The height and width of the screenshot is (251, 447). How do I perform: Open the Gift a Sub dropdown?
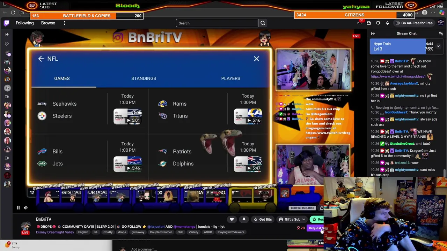(x=292, y=219)
